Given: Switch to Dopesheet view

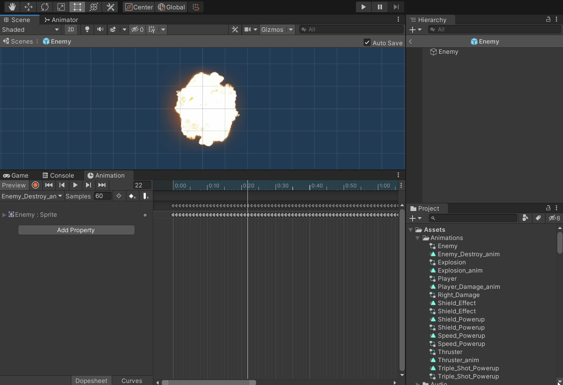Looking at the screenshot, I should coord(91,381).
